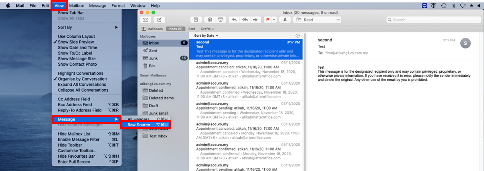
Task: Move selected message to Junk
Action: pos(220,20)
